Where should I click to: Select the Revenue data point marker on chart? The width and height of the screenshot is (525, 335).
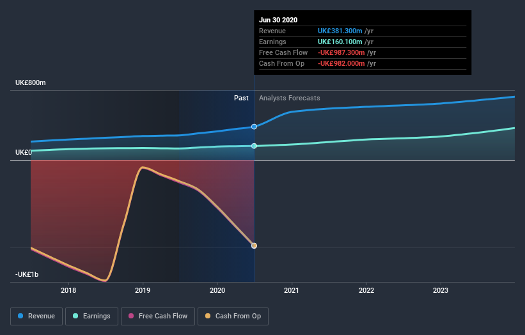(x=254, y=127)
